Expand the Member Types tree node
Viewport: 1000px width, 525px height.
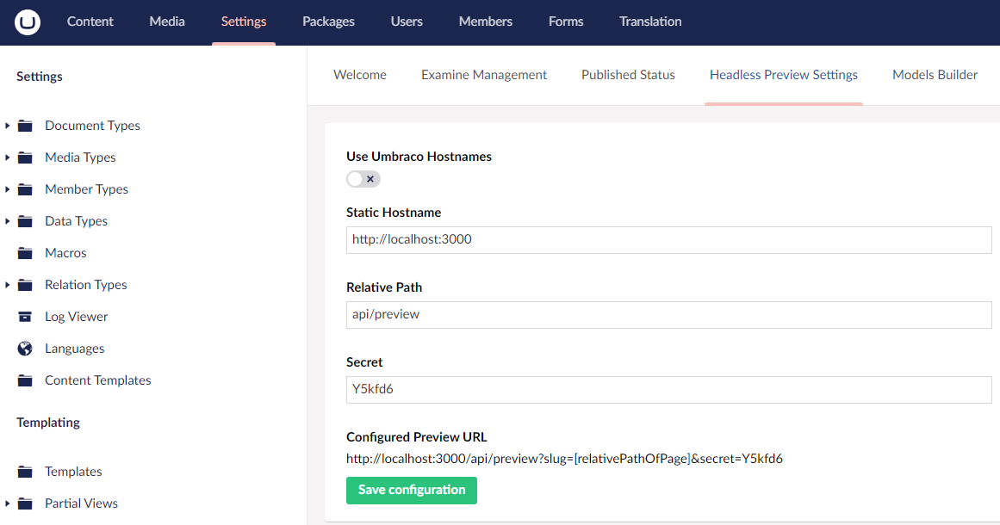point(7,189)
